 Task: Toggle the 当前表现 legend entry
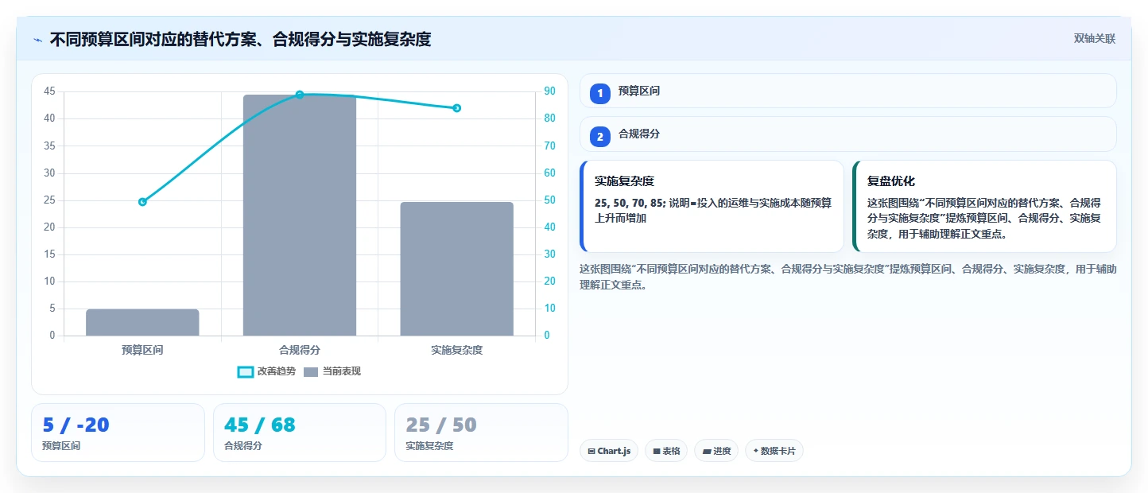332,371
